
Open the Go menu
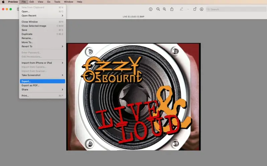tap(48, 2)
